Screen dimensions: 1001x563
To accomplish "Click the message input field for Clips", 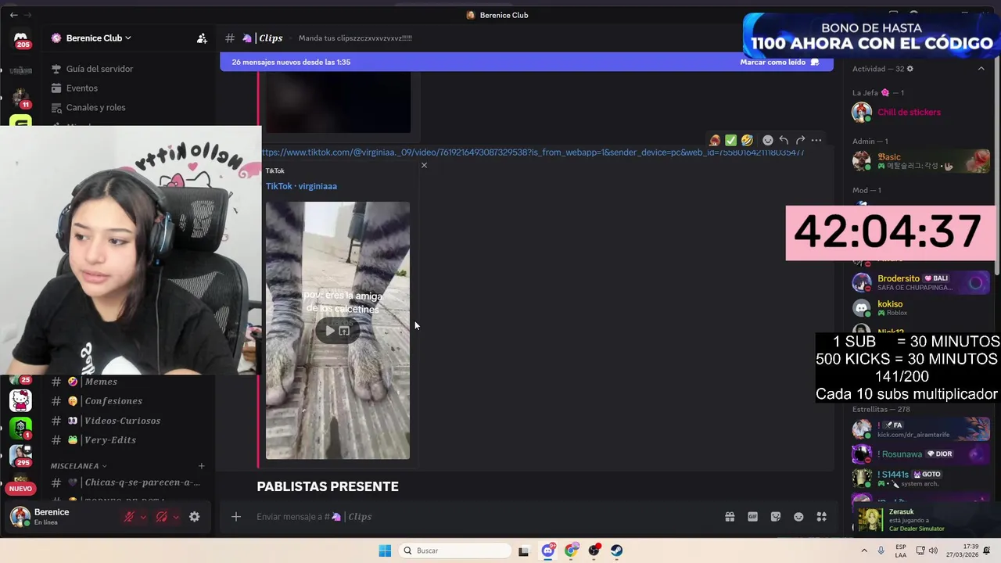I will click(485, 517).
